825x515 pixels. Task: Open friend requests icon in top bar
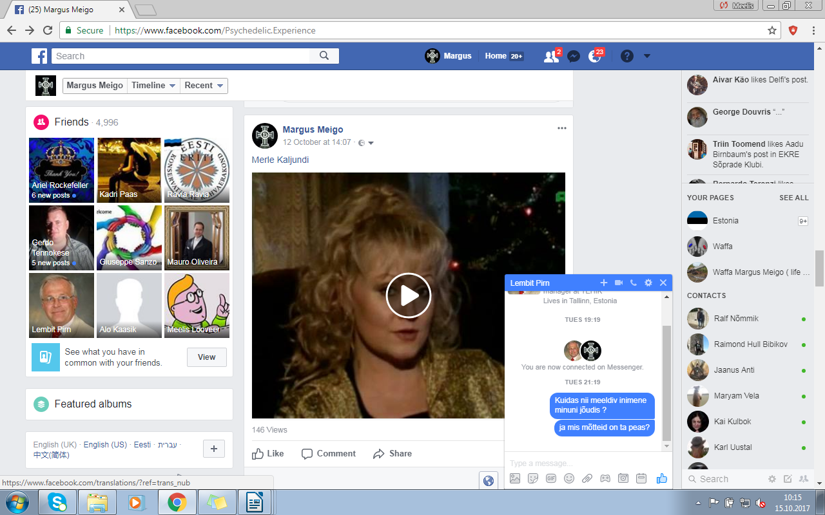(551, 56)
